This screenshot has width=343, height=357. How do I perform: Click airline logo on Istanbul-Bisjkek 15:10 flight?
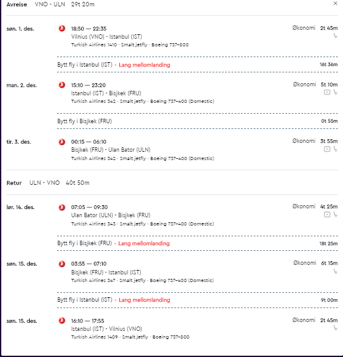tap(61, 85)
